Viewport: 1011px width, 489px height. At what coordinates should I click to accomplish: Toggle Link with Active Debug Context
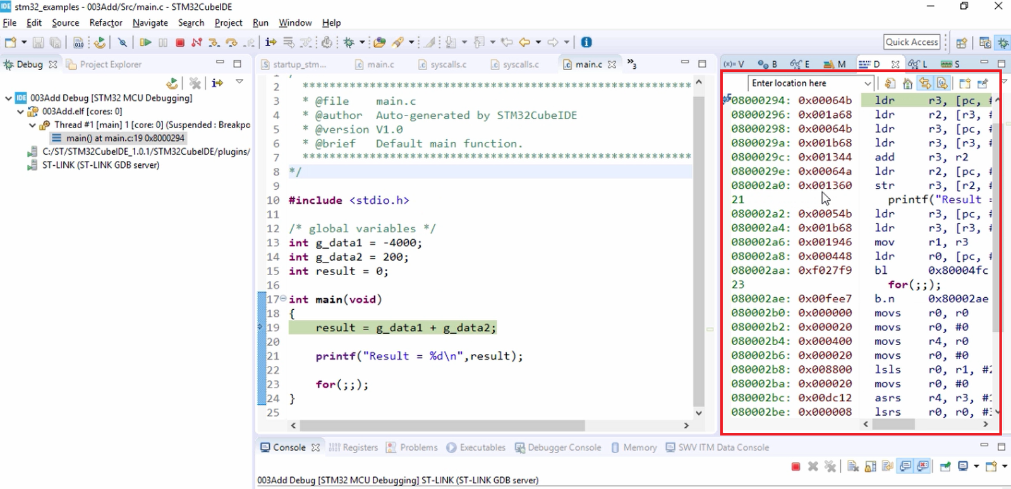(x=925, y=83)
